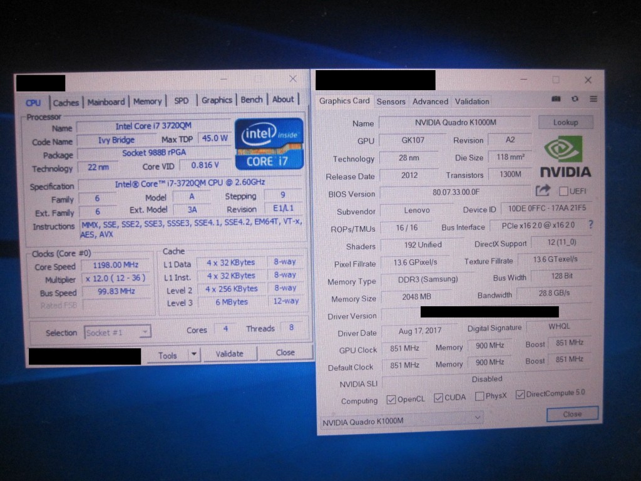Toggle the UEFI checkbox
Screen dimensions: 641x481
[563, 191]
